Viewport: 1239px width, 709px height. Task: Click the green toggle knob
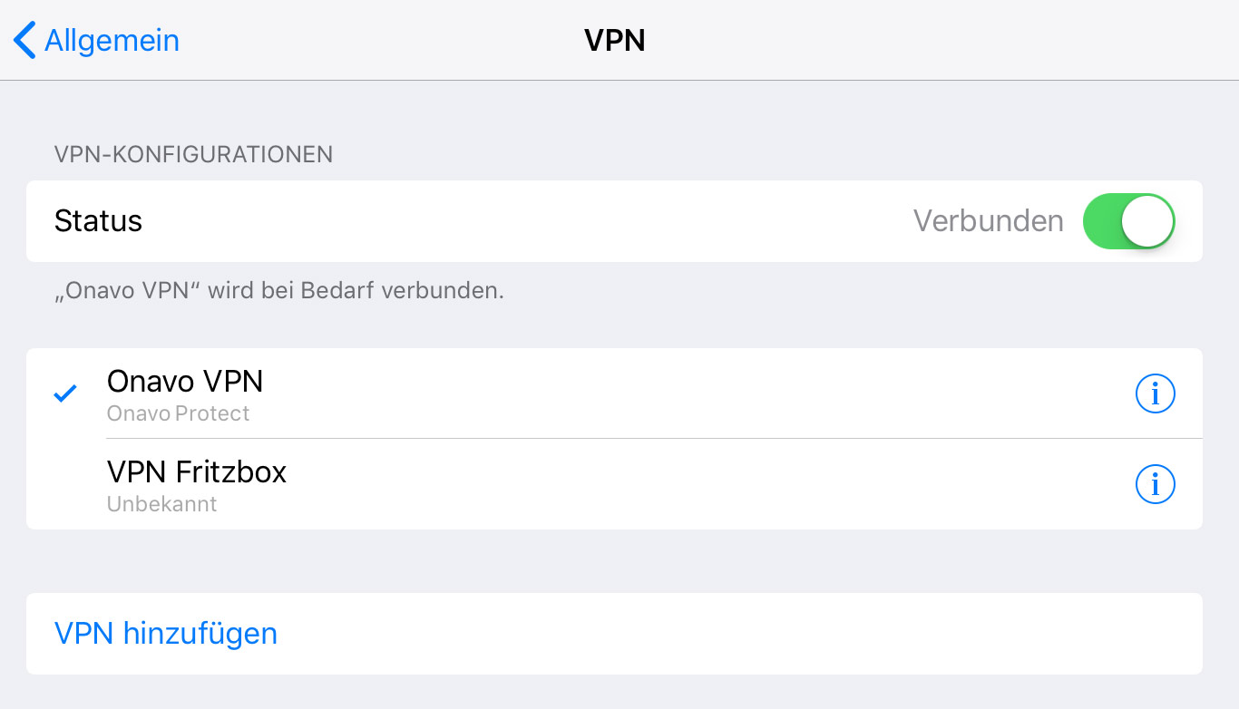pos(1147,221)
